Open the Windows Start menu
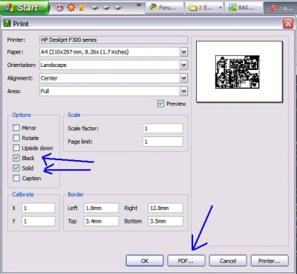Image resolution: width=297 pixels, height=274 pixels. point(24,7)
